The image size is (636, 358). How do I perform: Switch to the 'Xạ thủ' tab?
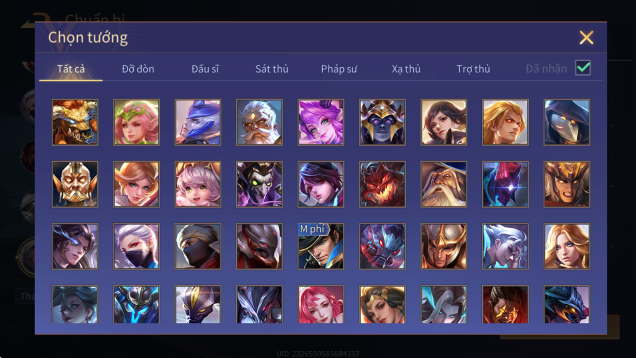tap(406, 69)
